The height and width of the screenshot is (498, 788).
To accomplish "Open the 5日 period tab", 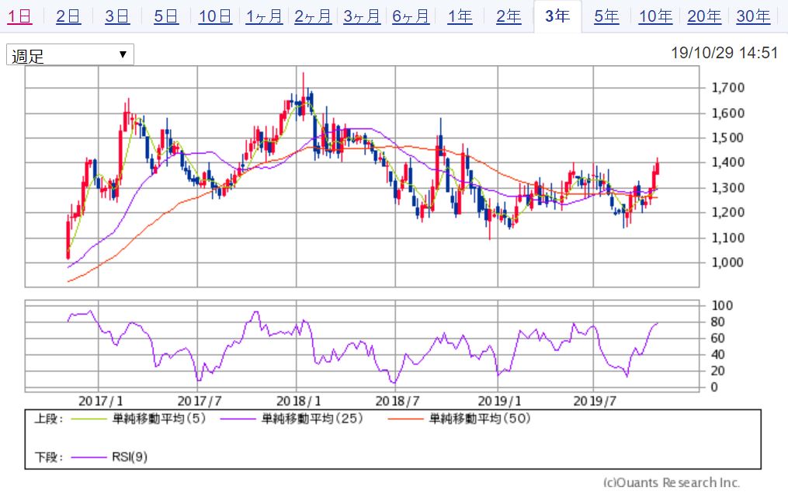I will [166, 16].
